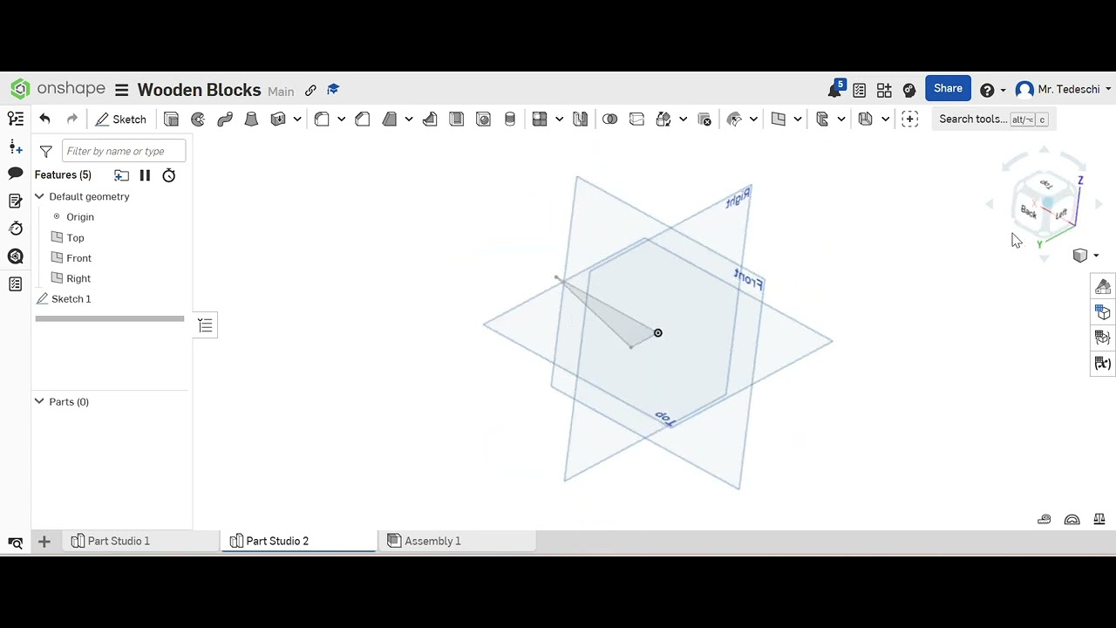Select the Hole tool
This screenshot has width=1116, height=628.
pyautogui.click(x=483, y=119)
